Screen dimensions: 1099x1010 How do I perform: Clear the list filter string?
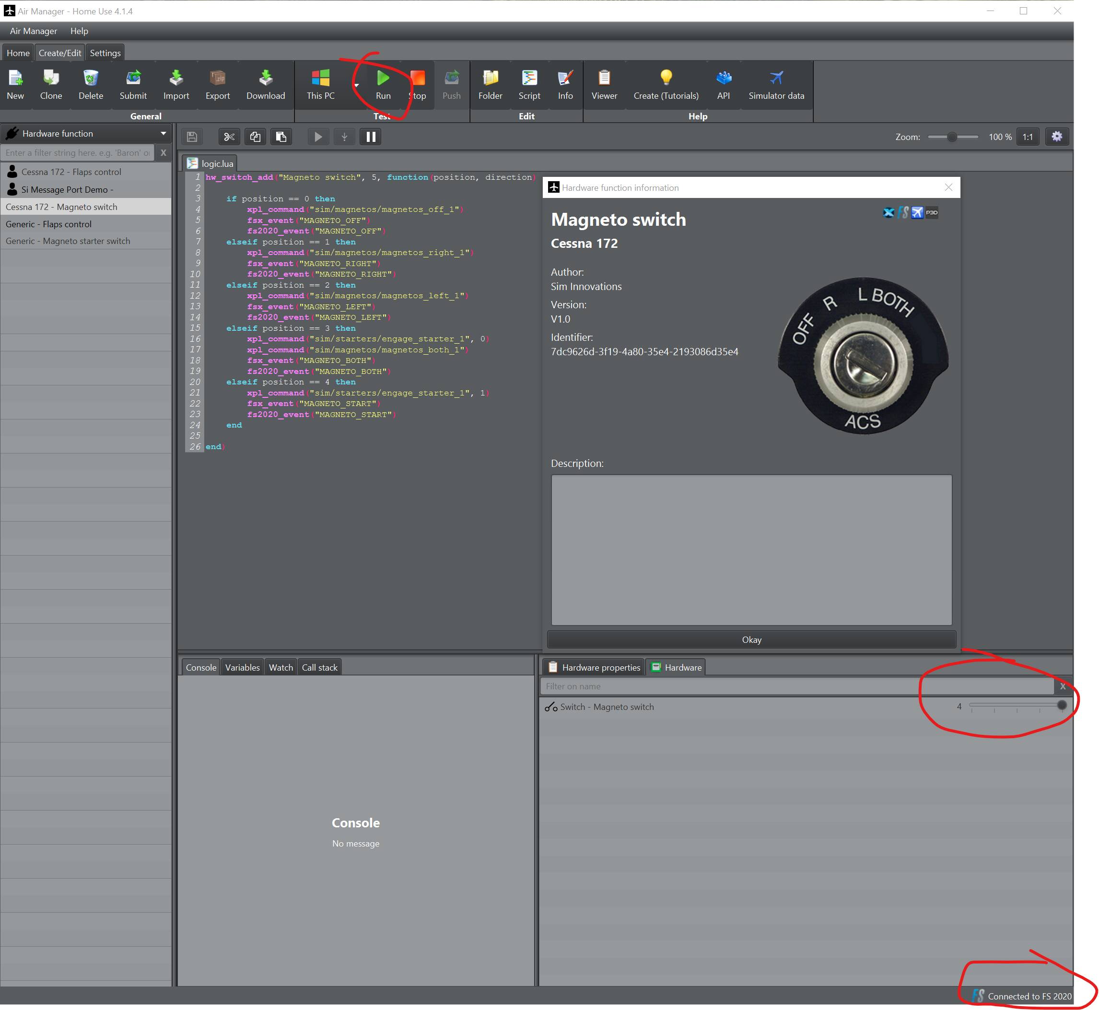click(x=163, y=153)
